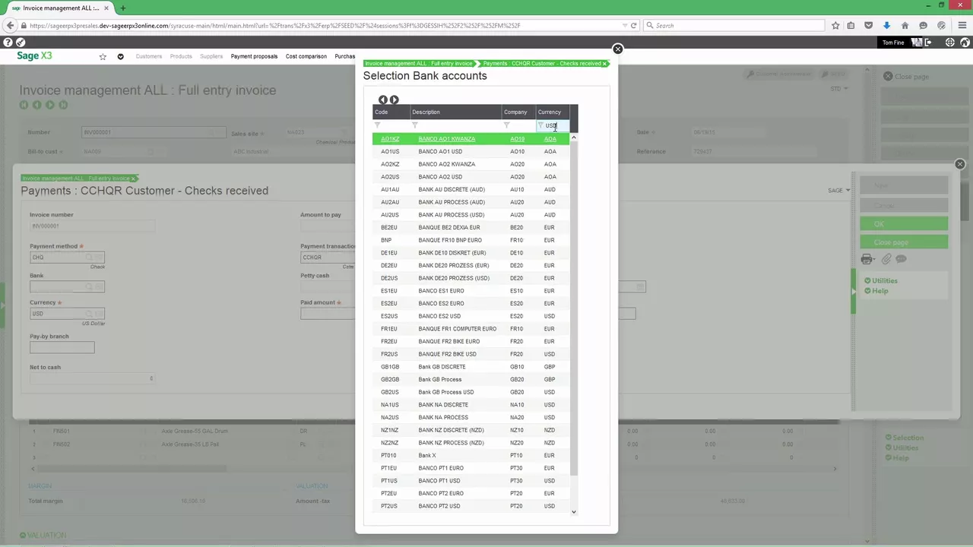This screenshot has width=973, height=547.
Task: Click the bank list vertical scrollbar
Action: click(574, 308)
